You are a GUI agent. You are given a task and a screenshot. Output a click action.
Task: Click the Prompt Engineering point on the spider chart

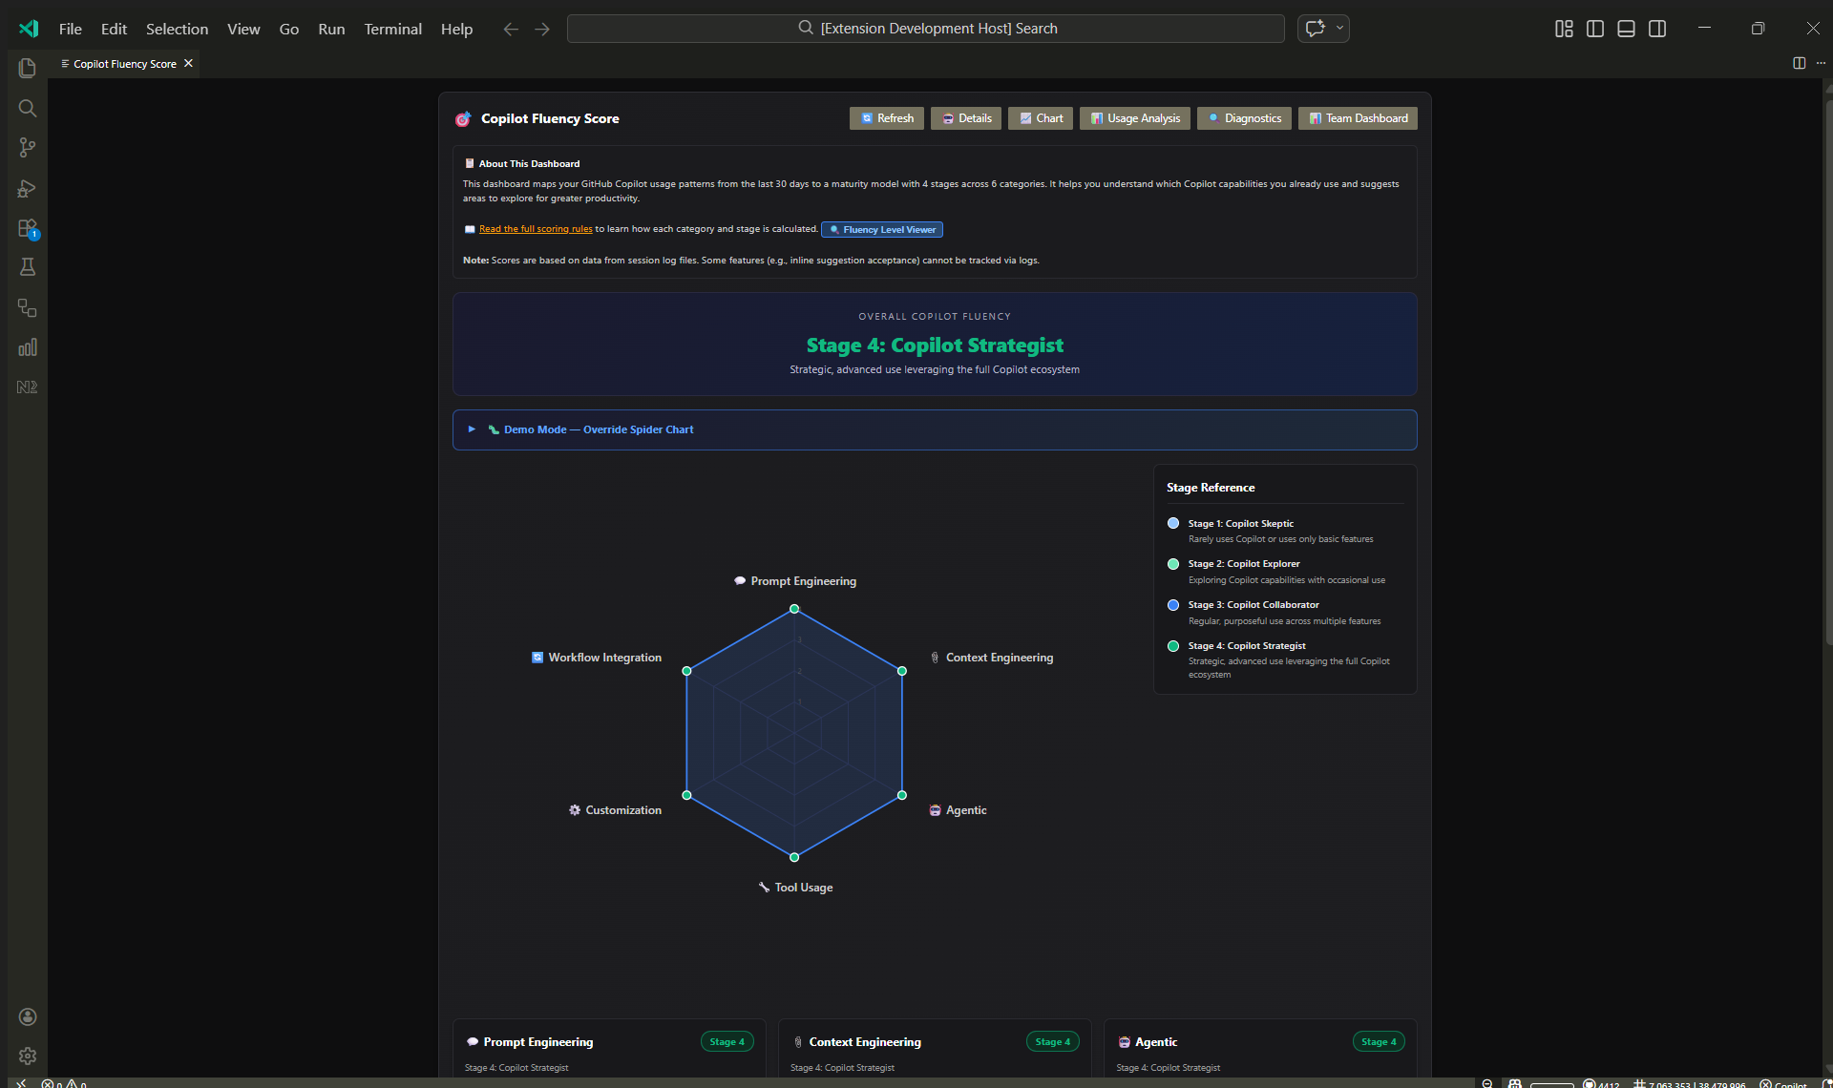[x=794, y=609]
